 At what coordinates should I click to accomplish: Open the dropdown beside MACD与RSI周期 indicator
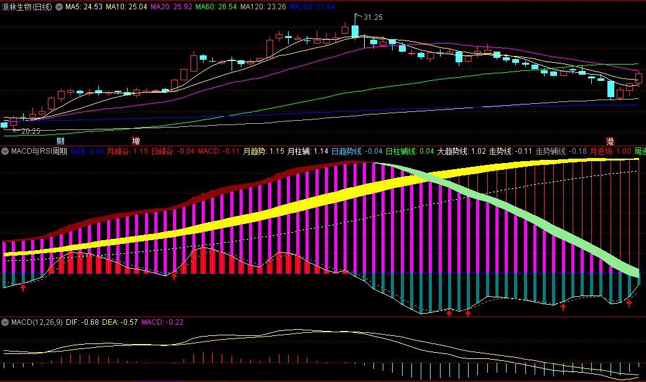point(5,151)
